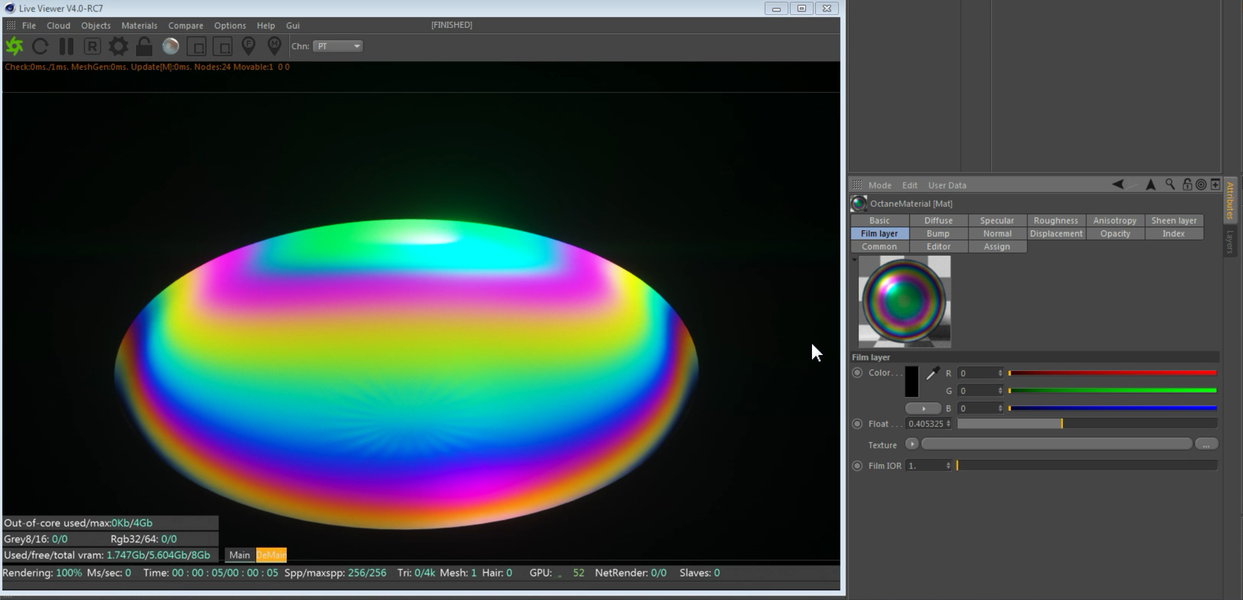Expand the Texture arrow button
This screenshot has height=600, width=1243.
click(x=911, y=444)
